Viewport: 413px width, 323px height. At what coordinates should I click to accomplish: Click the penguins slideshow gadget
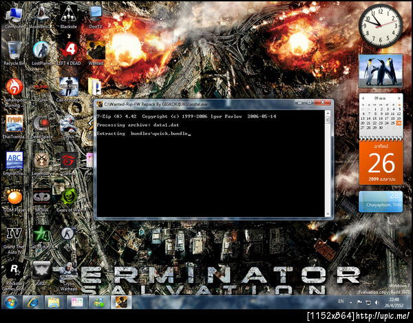(x=381, y=71)
